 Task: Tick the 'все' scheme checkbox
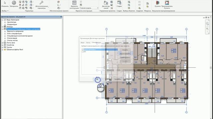point(83,52)
